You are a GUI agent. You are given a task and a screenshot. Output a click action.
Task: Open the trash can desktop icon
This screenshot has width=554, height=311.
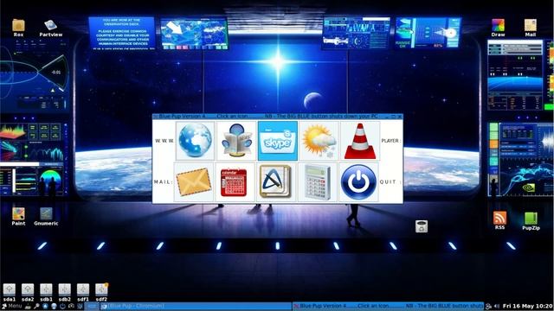coord(422,226)
